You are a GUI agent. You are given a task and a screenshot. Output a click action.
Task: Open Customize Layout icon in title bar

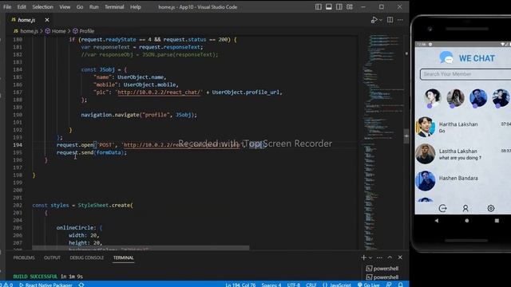(x=350, y=7)
